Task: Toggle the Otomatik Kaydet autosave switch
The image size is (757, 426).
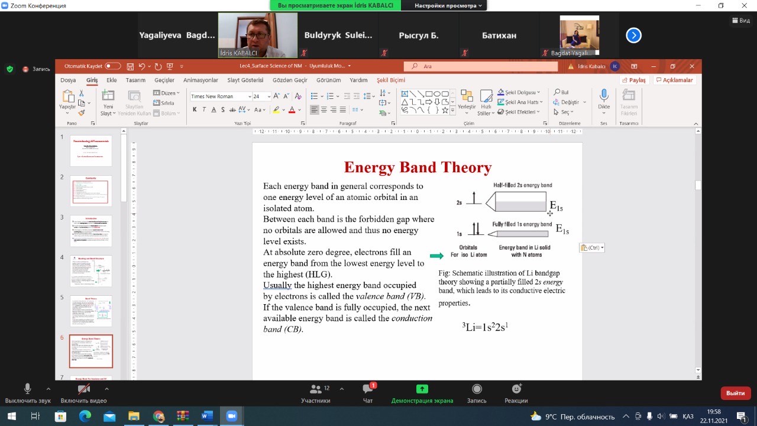Action: point(112,66)
